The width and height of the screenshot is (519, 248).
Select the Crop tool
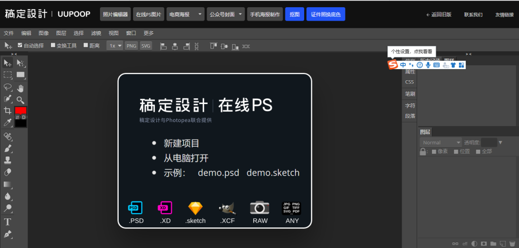tap(8, 111)
